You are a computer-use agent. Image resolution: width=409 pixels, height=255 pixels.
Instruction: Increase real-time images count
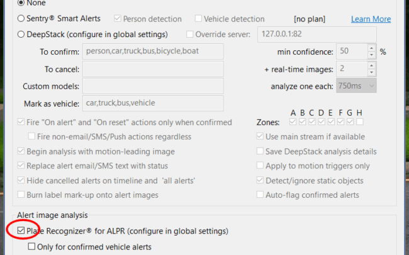pyautogui.click(x=371, y=65)
